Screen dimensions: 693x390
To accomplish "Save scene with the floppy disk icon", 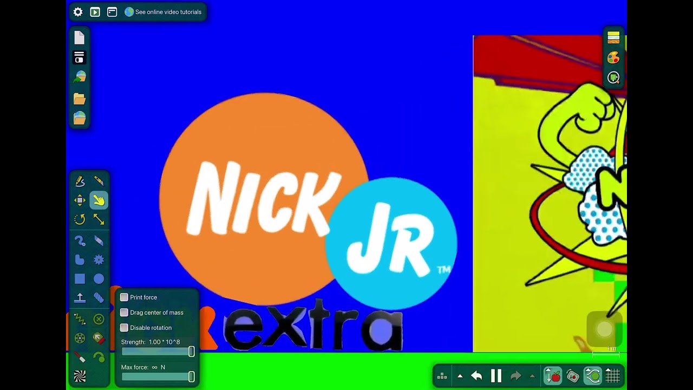I will [80, 57].
